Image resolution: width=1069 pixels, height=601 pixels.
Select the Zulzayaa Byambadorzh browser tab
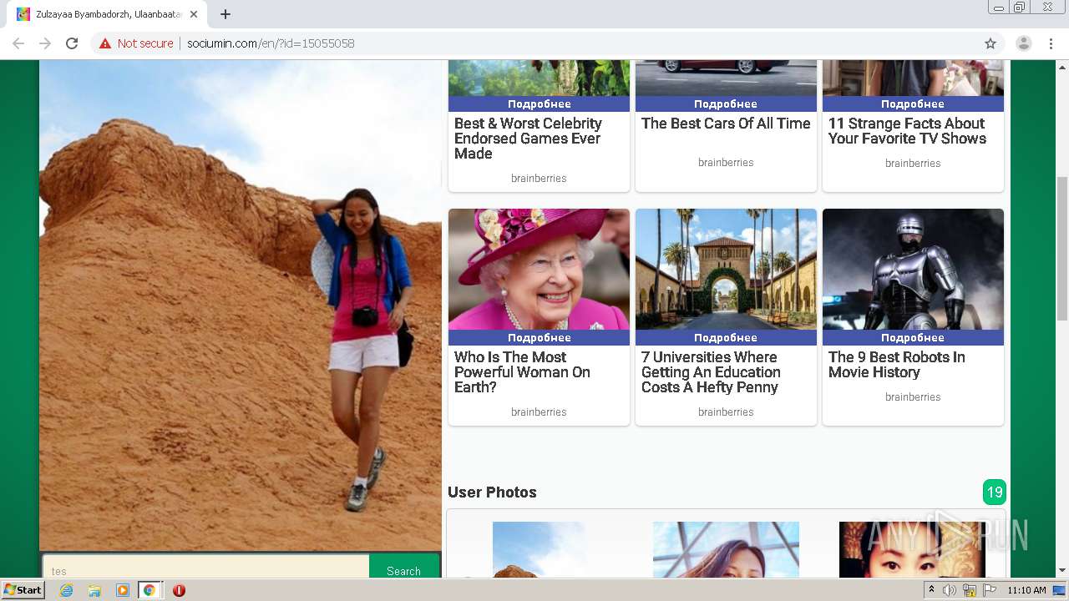pyautogui.click(x=107, y=14)
